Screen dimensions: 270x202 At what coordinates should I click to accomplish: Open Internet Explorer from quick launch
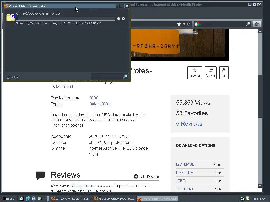[27, 199]
